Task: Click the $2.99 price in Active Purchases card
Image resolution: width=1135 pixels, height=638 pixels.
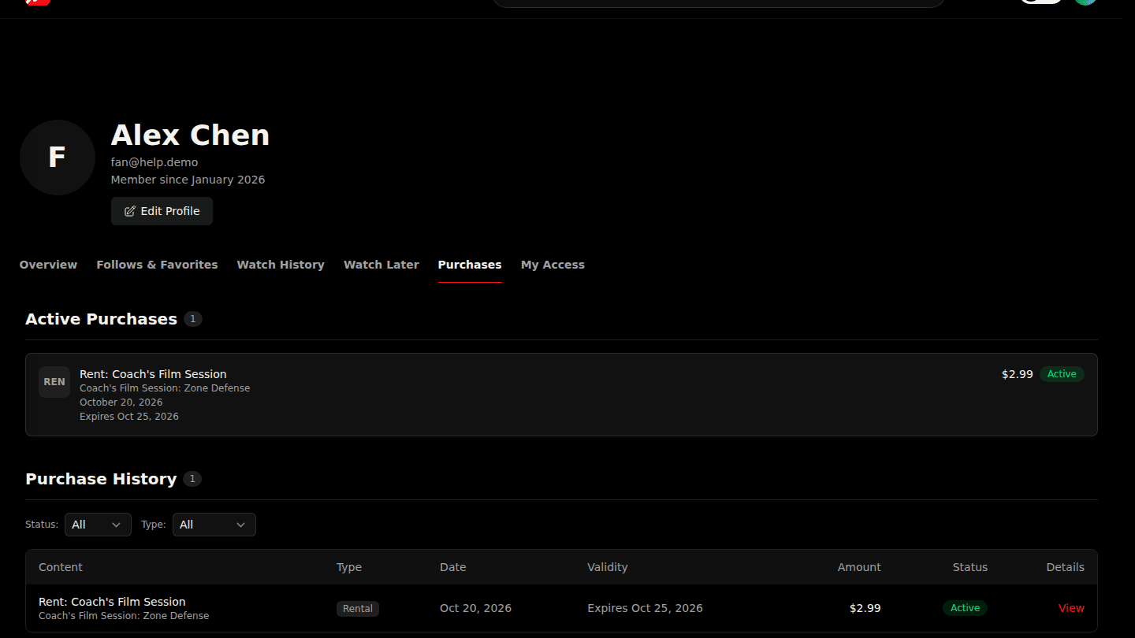Action: coord(1018,374)
